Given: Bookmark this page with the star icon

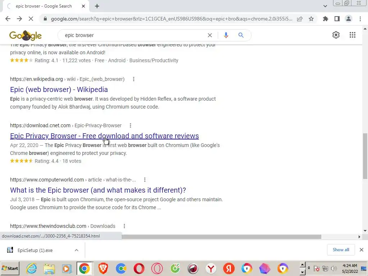Looking at the screenshot, I should (311, 19).
